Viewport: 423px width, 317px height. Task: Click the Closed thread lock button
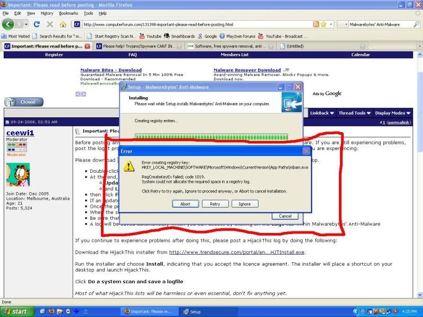click(x=24, y=102)
